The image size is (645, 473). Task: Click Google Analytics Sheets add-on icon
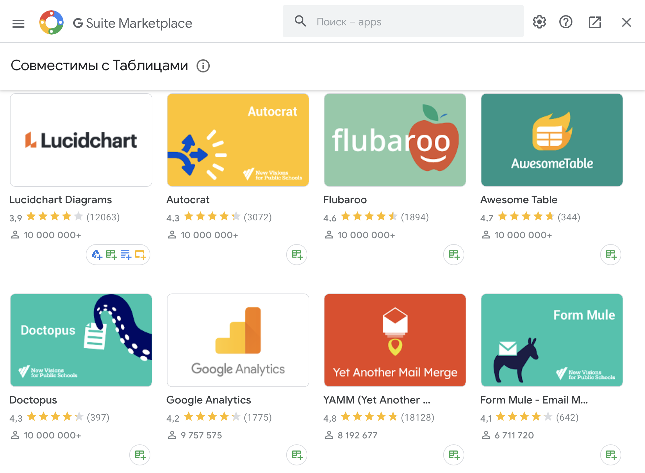click(297, 455)
